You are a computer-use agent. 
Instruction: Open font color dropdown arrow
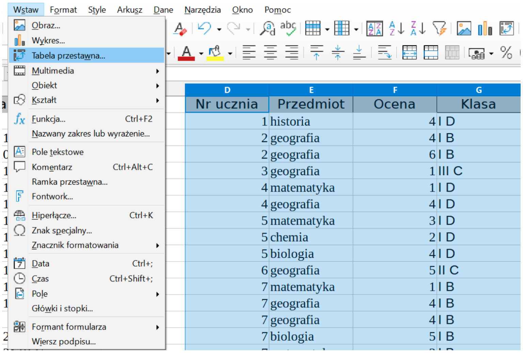[x=201, y=53]
